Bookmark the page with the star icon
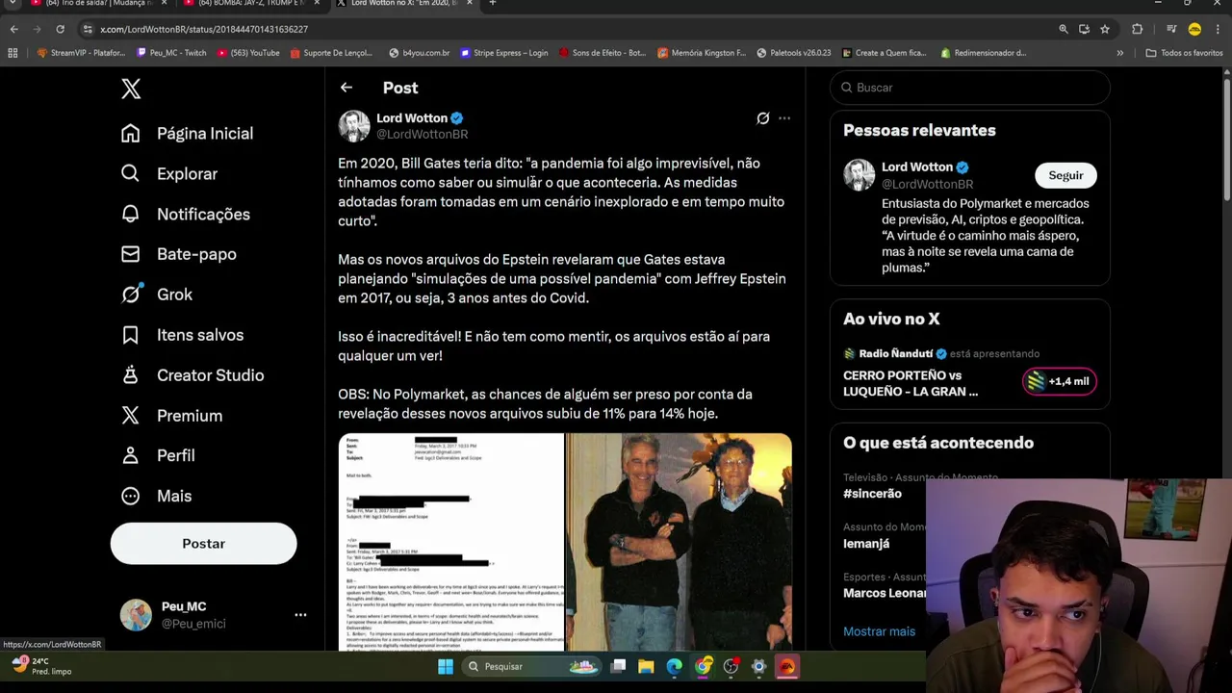The height and width of the screenshot is (693, 1232). (x=1105, y=30)
